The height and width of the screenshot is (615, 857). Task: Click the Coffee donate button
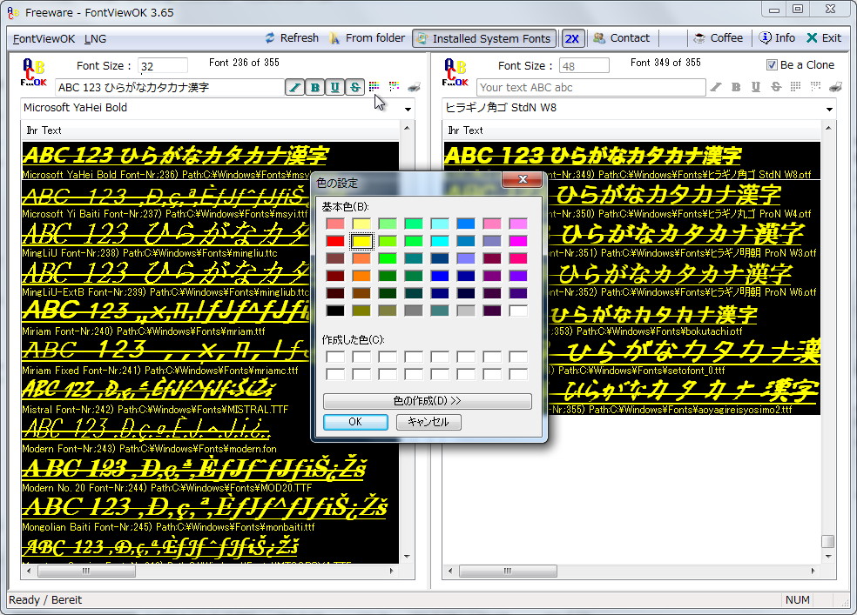719,38
